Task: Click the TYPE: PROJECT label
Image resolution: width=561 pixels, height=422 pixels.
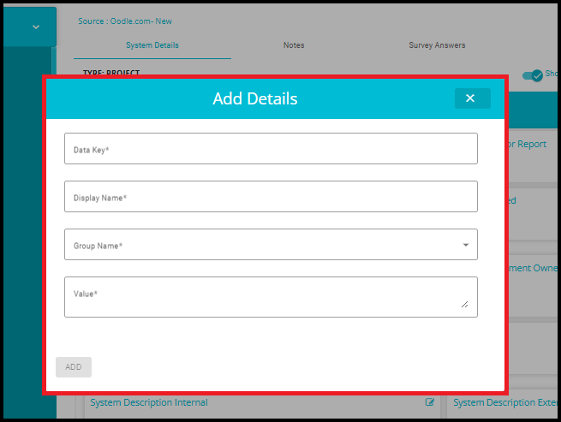Action: 111,73
